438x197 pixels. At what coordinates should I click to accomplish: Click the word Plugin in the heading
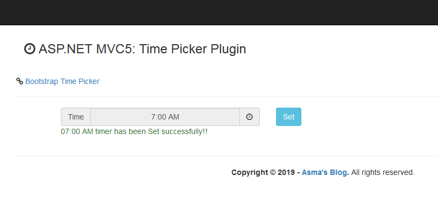(228, 50)
